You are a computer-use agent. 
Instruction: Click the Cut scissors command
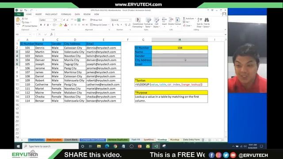click(25, 19)
